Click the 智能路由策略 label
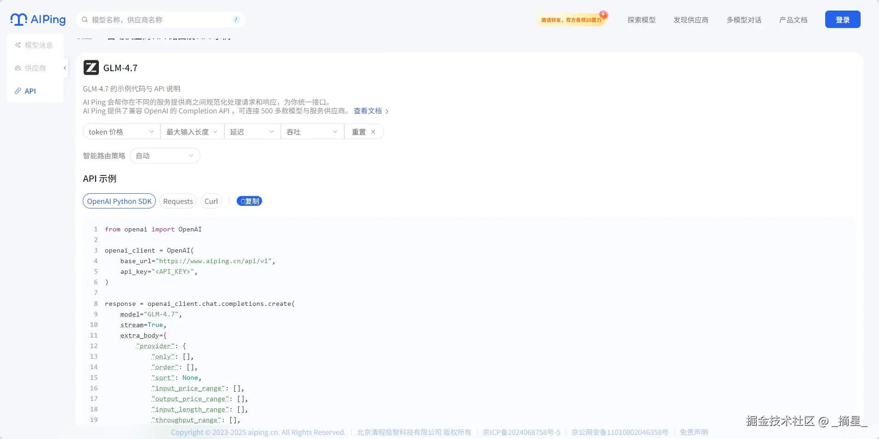The image size is (879, 439). pyautogui.click(x=104, y=156)
